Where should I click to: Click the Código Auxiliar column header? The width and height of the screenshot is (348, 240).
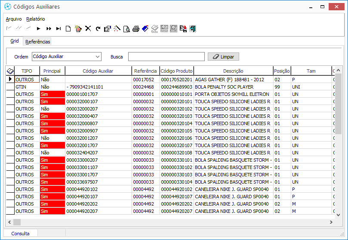click(x=98, y=71)
